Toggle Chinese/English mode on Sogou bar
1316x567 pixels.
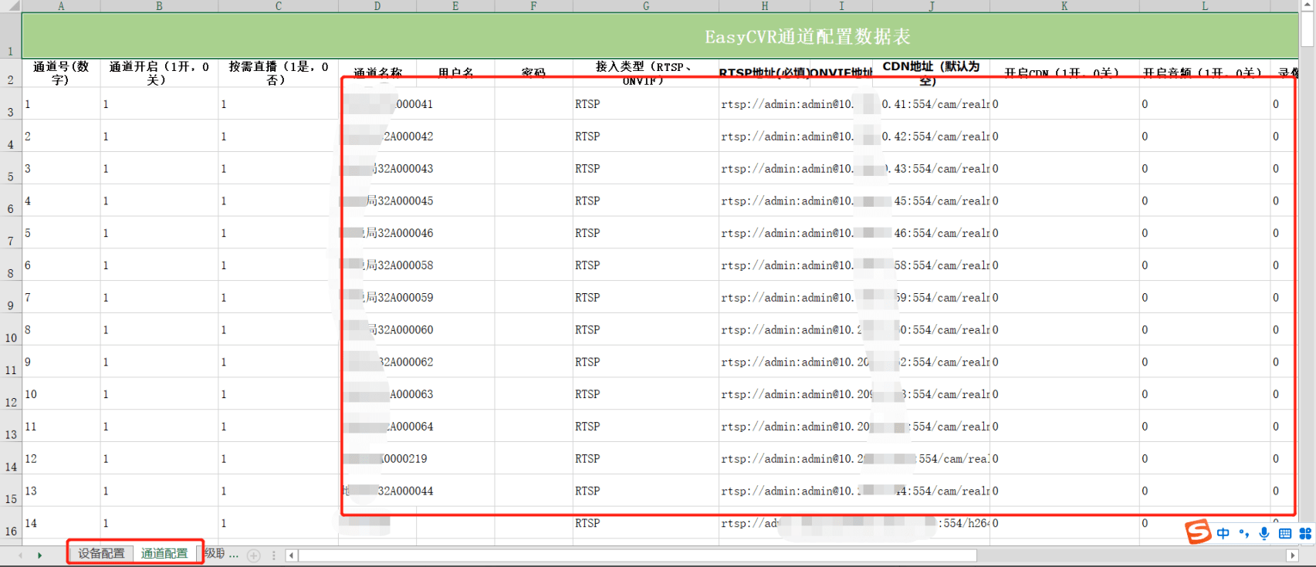click(1223, 534)
